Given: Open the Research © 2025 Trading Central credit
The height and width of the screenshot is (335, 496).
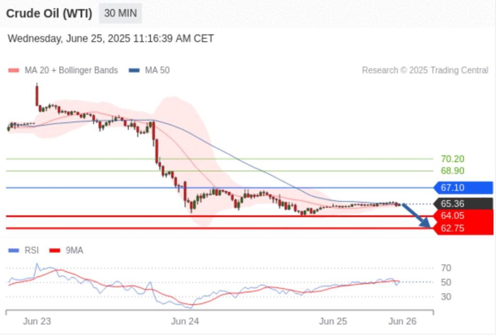Looking at the screenshot, I should click(x=425, y=71).
